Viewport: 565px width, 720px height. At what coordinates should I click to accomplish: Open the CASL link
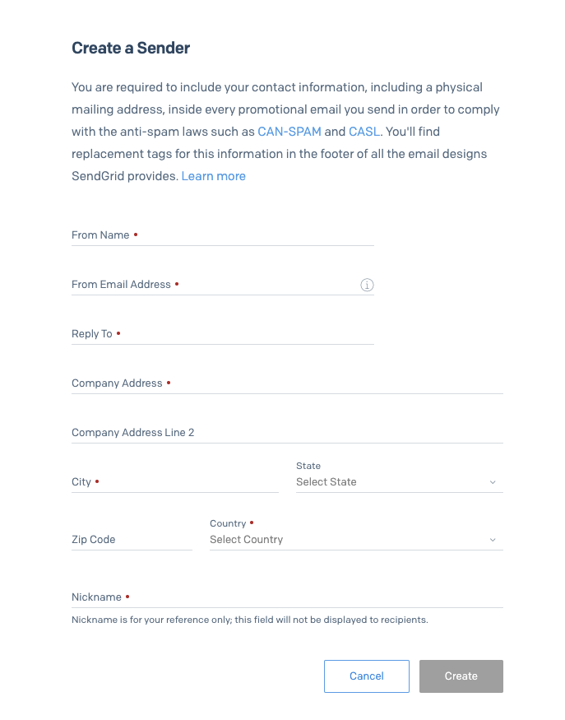click(364, 132)
